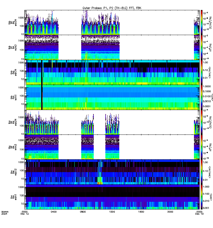The width and height of the screenshot is (213, 228).
Task: Click the '1000' y-axis tick of thb fbk scm1 panel
Action: pyautogui.click(x=21, y=87)
